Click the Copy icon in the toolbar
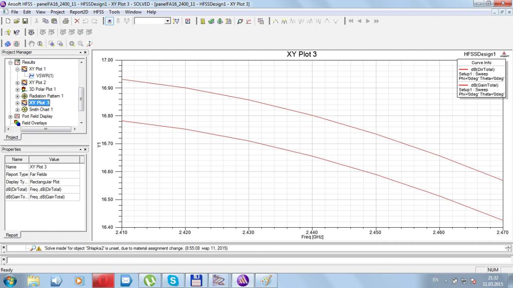Image resolution: width=513 pixels, height=288 pixels. pos(45,21)
